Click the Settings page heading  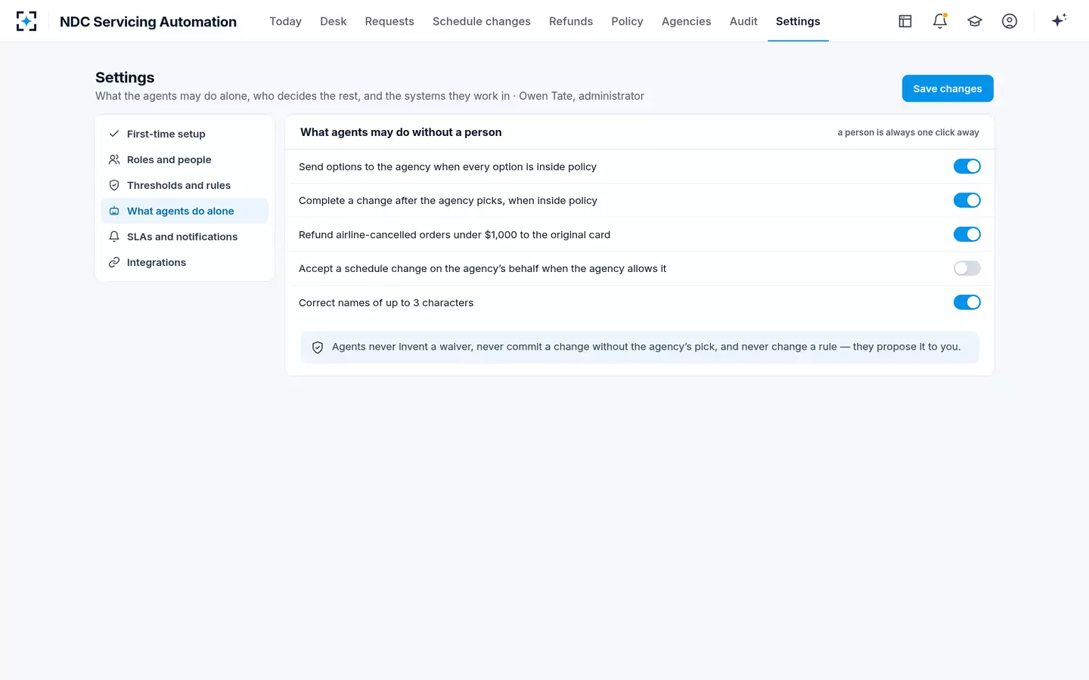point(125,77)
